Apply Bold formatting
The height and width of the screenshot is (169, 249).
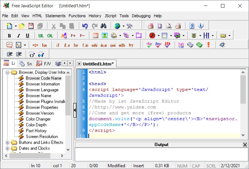9,36
